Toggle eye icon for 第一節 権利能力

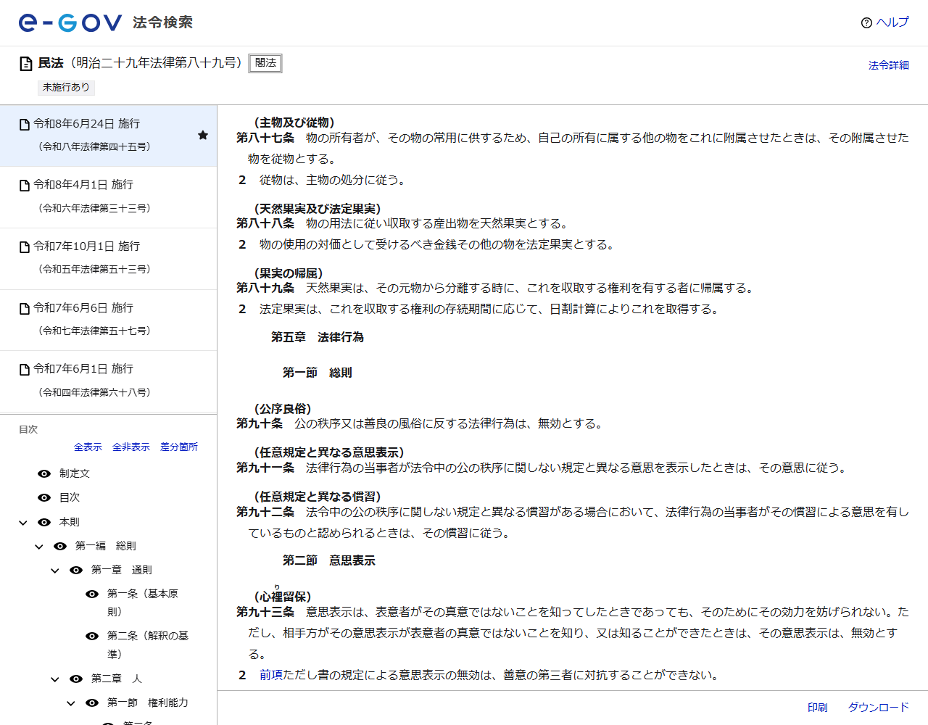tap(92, 703)
